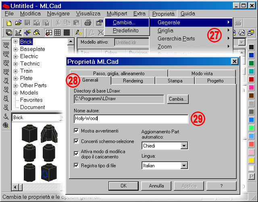Viewport: 258px width, 202px height.
Task: Expand the Train tree node
Action: pos(15,71)
